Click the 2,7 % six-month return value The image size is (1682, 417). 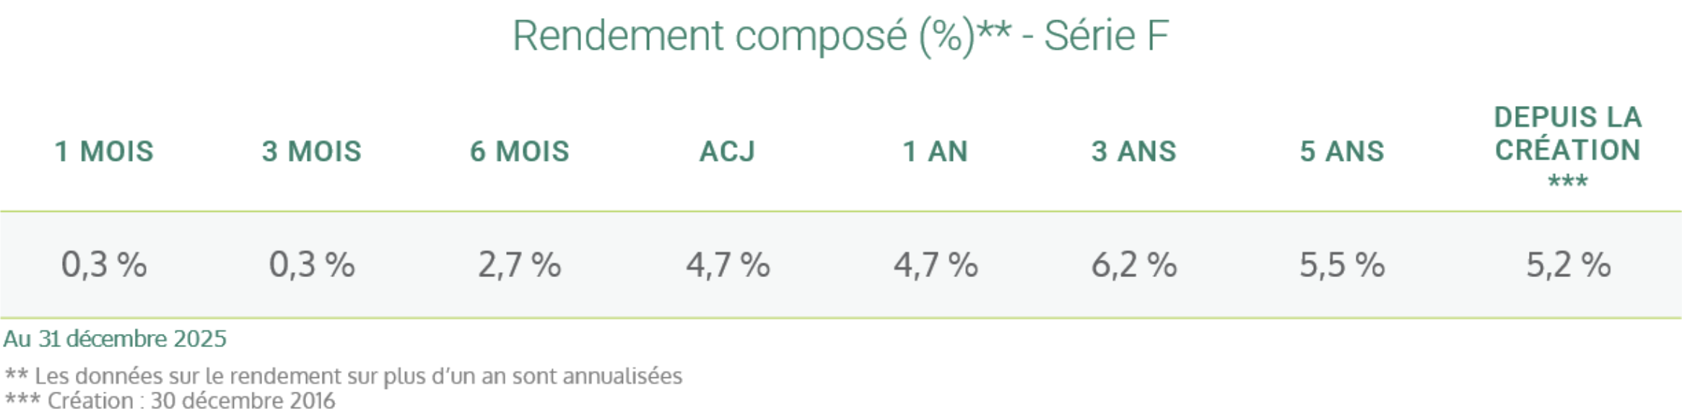click(520, 265)
